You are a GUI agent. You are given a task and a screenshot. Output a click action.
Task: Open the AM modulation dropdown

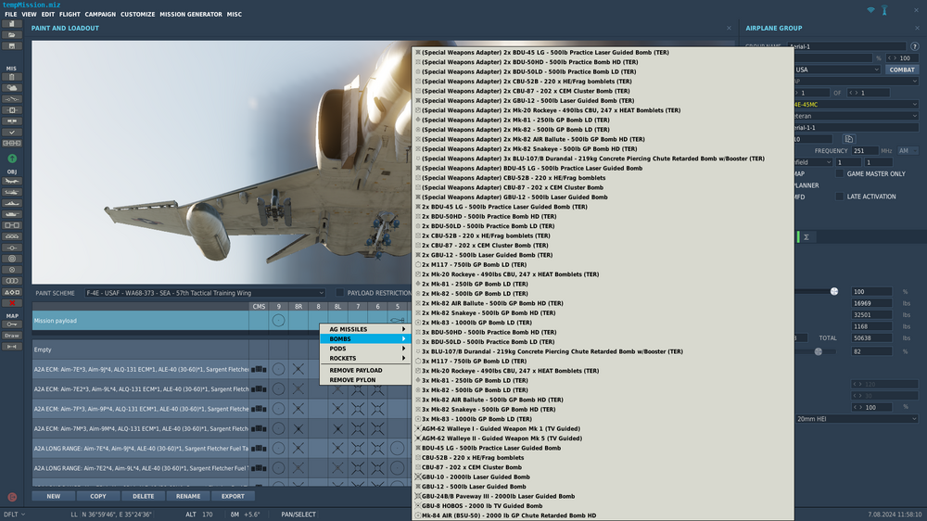click(x=908, y=151)
